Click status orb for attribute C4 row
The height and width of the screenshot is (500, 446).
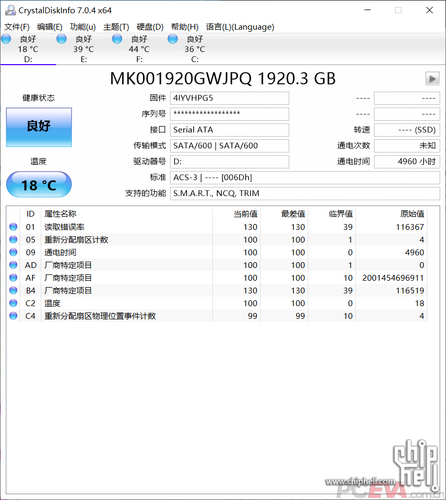tap(13, 316)
